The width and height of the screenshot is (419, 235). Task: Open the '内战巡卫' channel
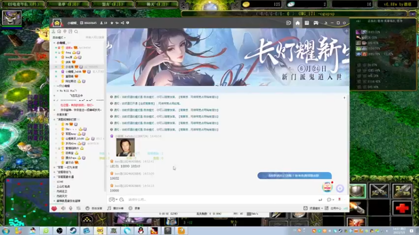tap(62, 191)
